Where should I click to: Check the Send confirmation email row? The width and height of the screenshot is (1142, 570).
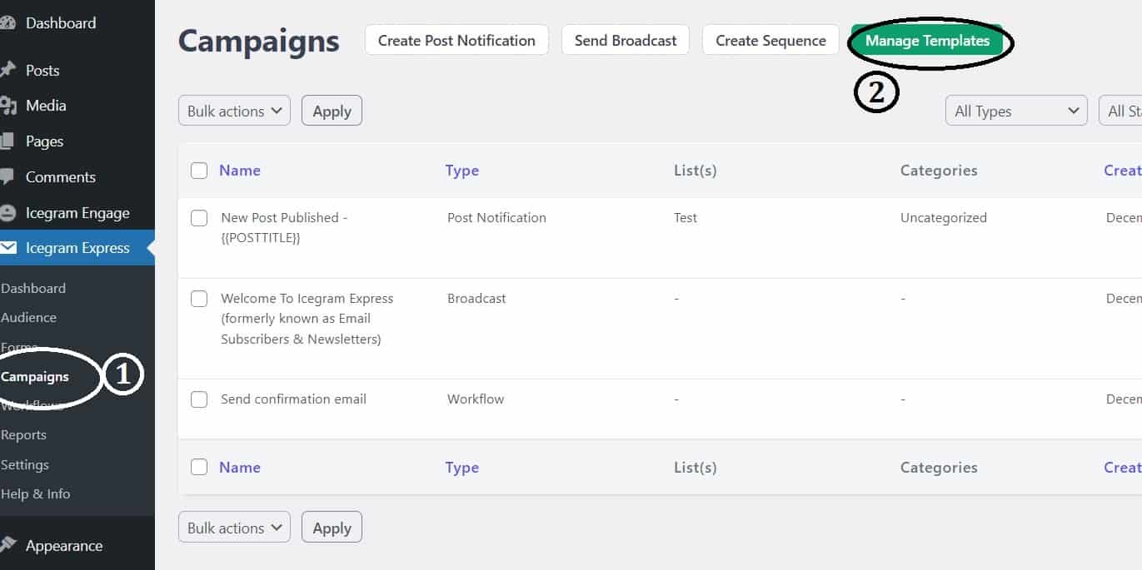click(x=199, y=399)
